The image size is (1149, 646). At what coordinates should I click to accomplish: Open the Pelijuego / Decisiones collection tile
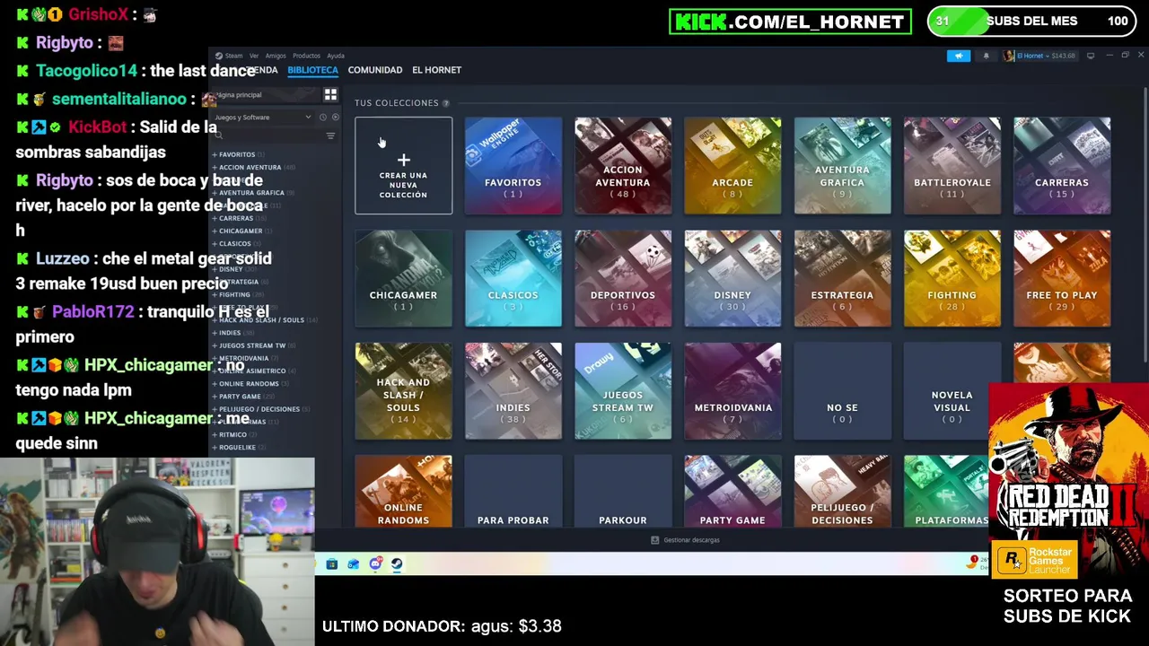(842, 492)
